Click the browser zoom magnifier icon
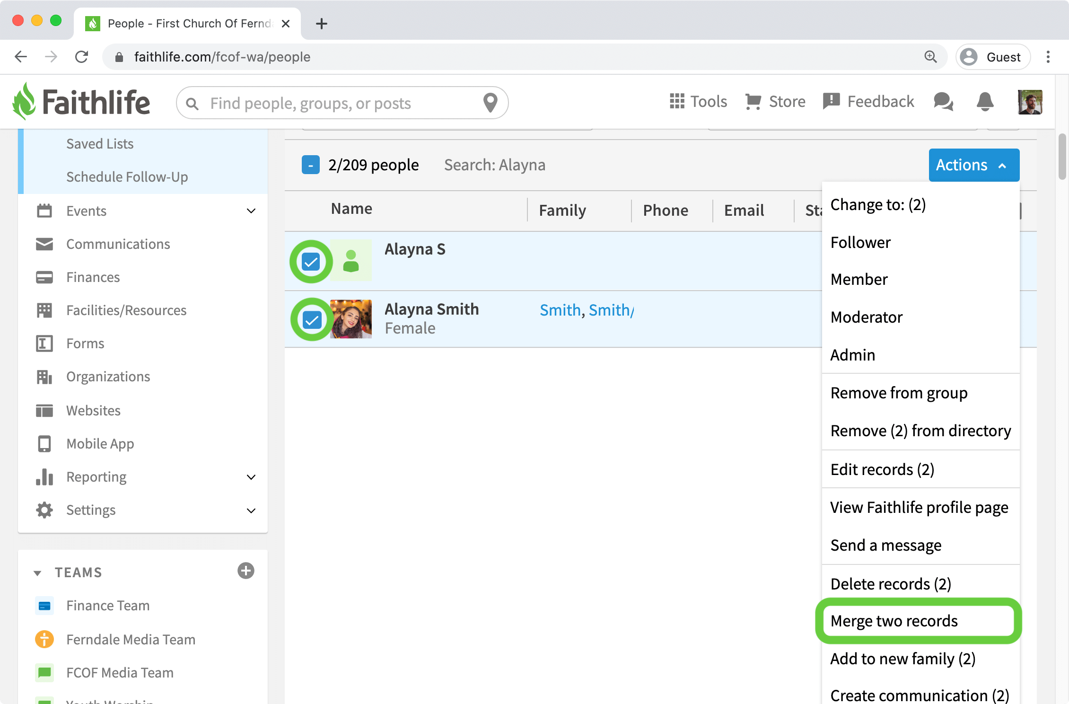This screenshot has width=1069, height=704. [930, 57]
